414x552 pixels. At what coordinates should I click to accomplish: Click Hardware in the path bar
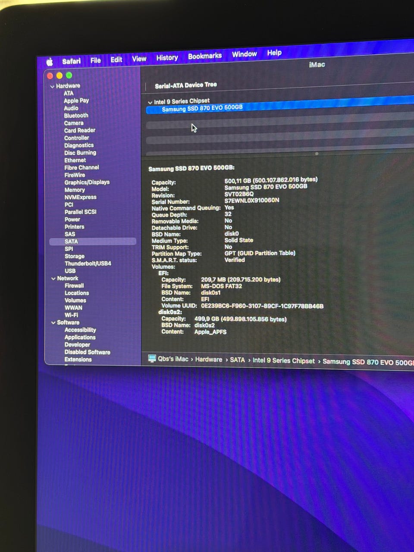point(209,359)
